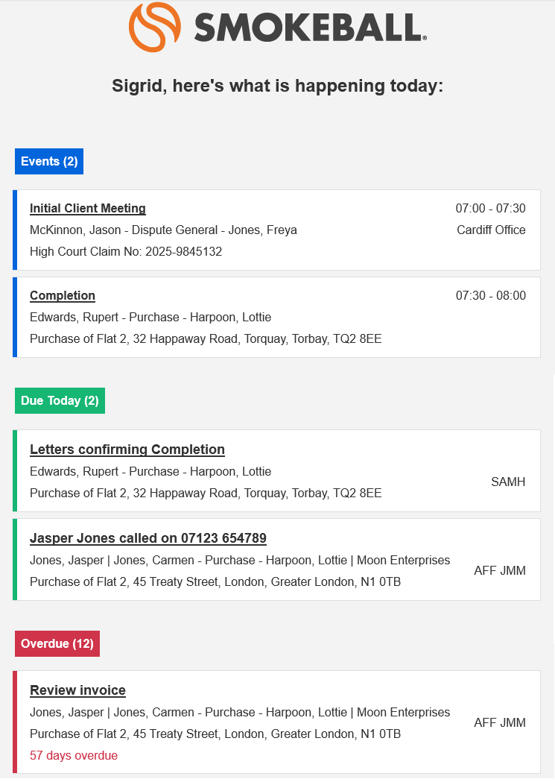
Task: Click the 07:00 - 07:30 meeting time
Action: pyautogui.click(x=491, y=209)
